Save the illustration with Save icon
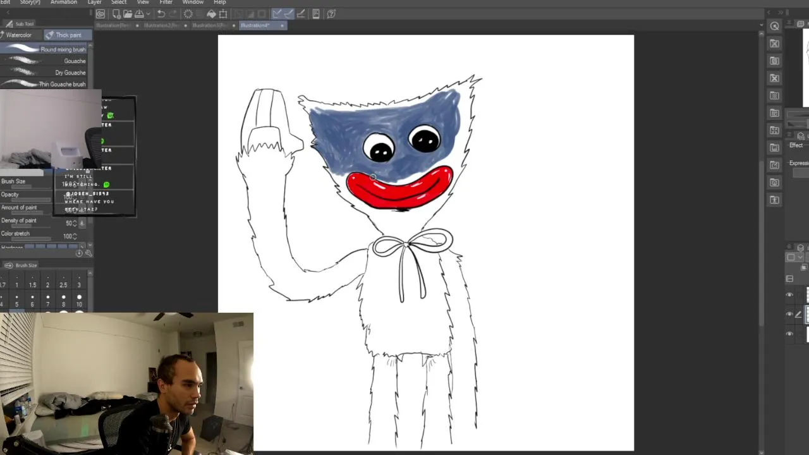The height and width of the screenshot is (455, 809). click(x=139, y=14)
